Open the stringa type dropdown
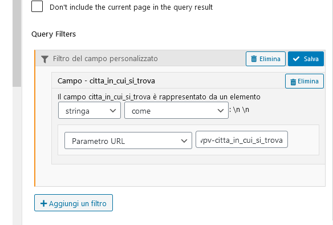The image size is (333, 225). (90, 110)
